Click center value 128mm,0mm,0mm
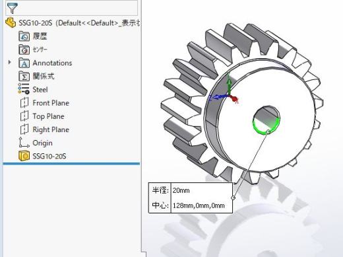Viewport: 343px width, 257px height. click(x=199, y=205)
